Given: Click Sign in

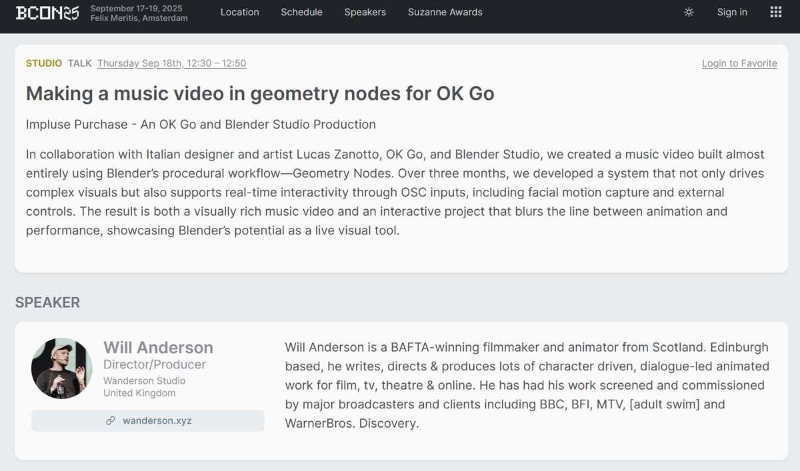Looking at the screenshot, I should [x=732, y=12].
